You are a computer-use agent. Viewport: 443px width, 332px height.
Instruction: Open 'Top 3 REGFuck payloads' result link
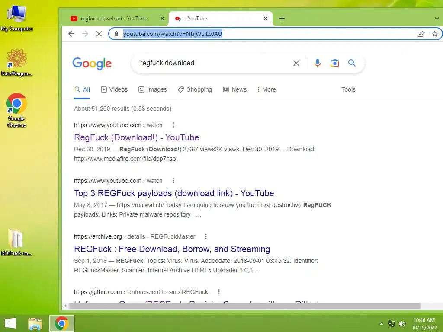[174, 193]
